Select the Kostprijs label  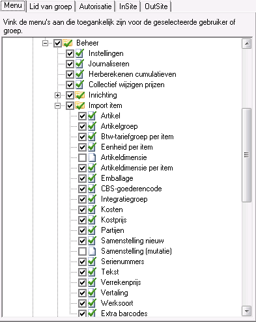pos(114,220)
